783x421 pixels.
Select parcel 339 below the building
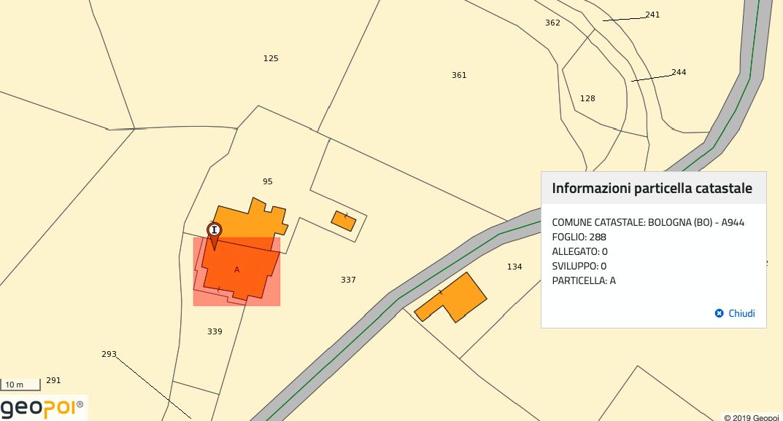215,331
